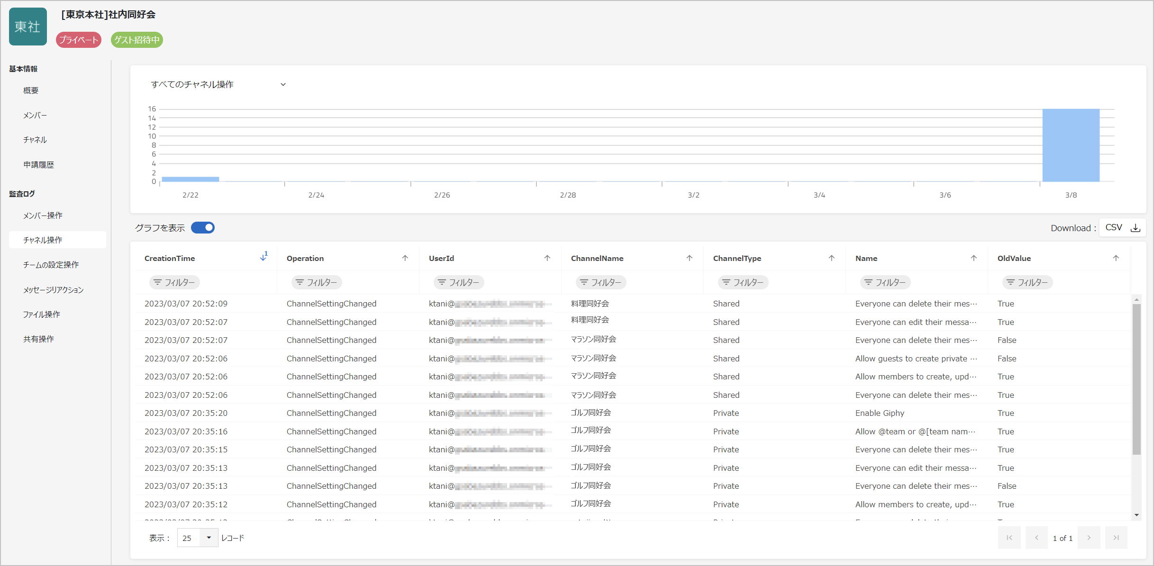Open メンバー操作 audit log
Screen dimensions: 1154x566
(43, 215)
